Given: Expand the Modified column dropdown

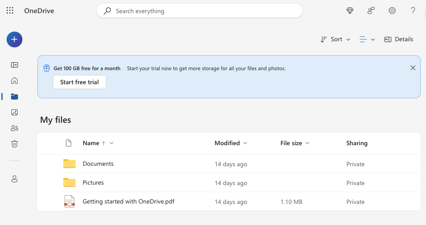Looking at the screenshot, I should coord(245,143).
